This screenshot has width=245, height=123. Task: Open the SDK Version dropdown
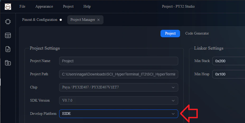119,101
